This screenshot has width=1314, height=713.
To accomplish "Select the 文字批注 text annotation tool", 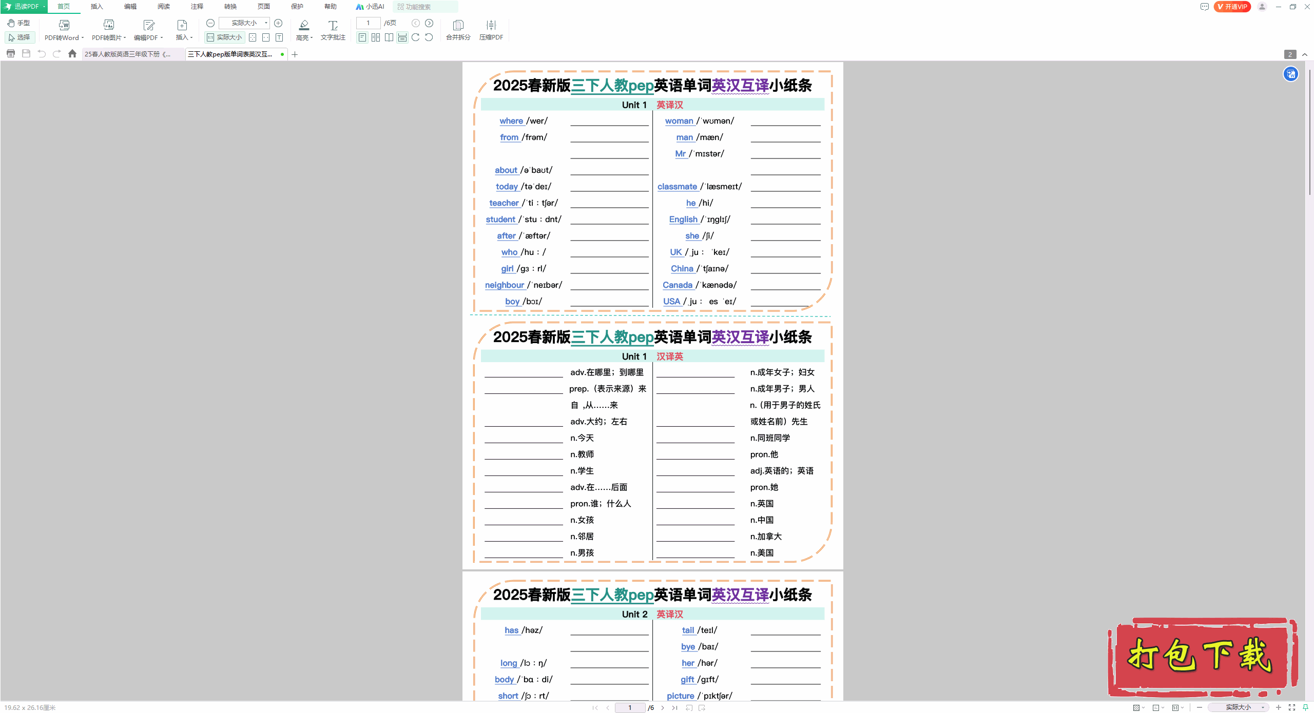I will coord(333,30).
